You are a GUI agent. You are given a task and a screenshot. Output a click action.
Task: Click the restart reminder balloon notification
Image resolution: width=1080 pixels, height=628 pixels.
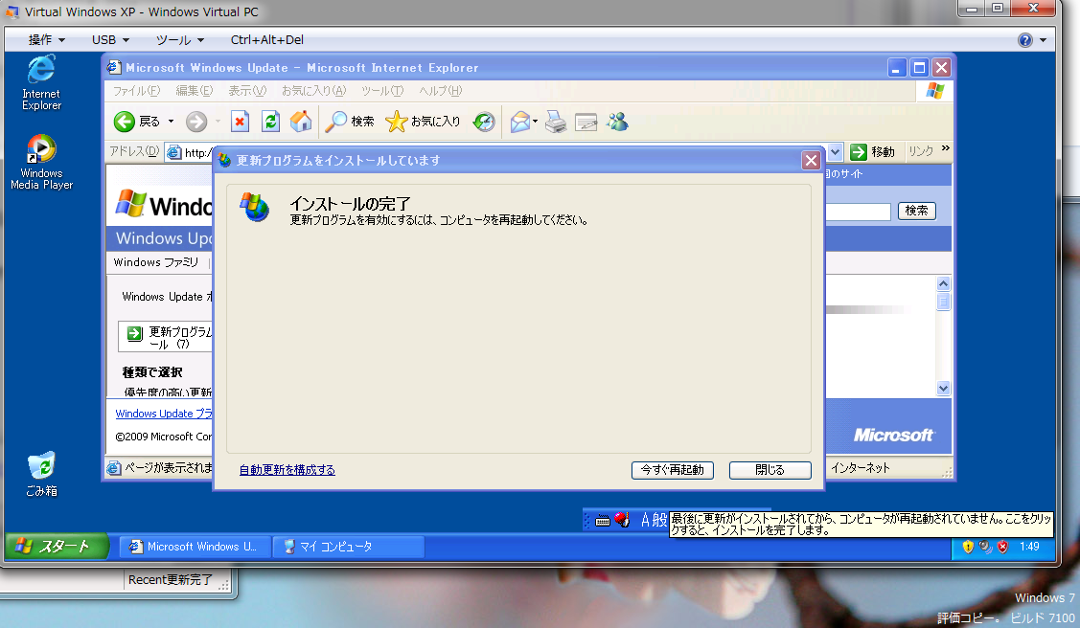(x=861, y=525)
